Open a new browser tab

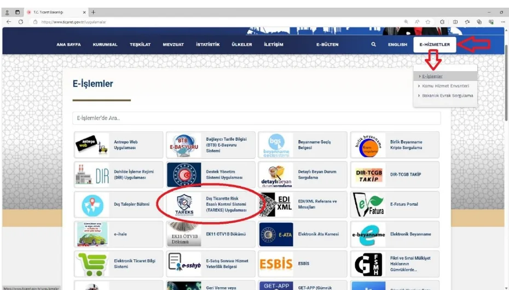[93, 12]
